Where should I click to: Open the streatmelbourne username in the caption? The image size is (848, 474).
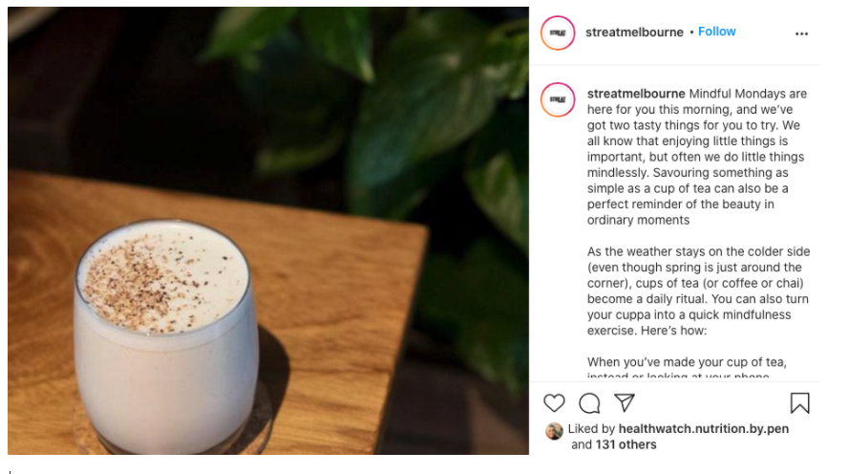[636, 94]
